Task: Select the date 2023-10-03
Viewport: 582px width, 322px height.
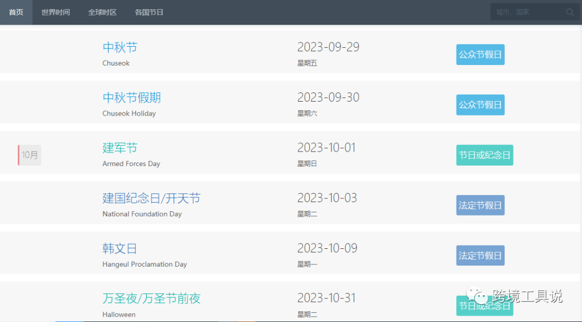Action: [328, 198]
